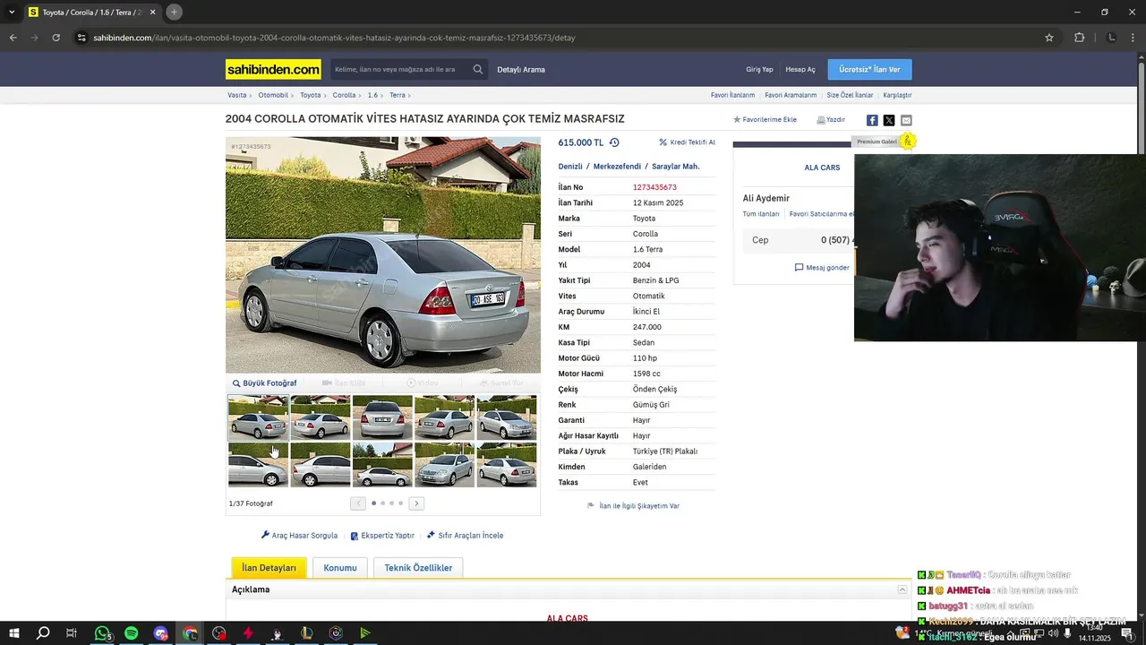
Task: Click the Ekspertiz Yaptır link
Action: click(x=382, y=536)
